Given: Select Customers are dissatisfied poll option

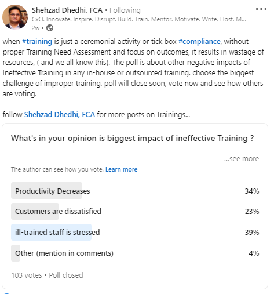Looking at the screenshot, I should 135,211.
